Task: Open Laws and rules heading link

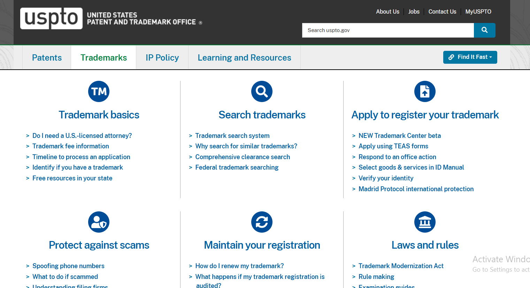Action: [x=425, y=245]
